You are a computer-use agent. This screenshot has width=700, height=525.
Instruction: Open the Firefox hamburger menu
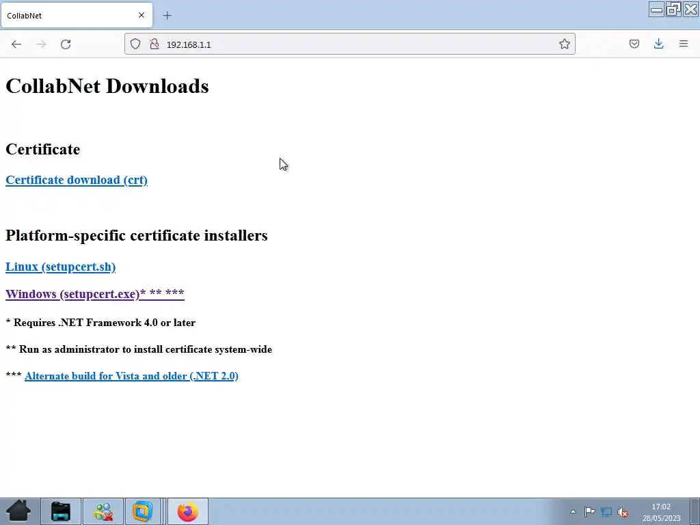(x=684, y=44)
